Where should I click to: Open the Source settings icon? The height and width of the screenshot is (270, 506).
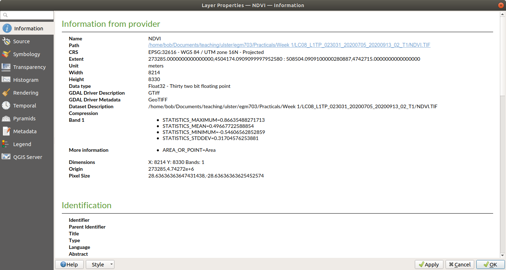pyautogui.click(x=6, y=41)
